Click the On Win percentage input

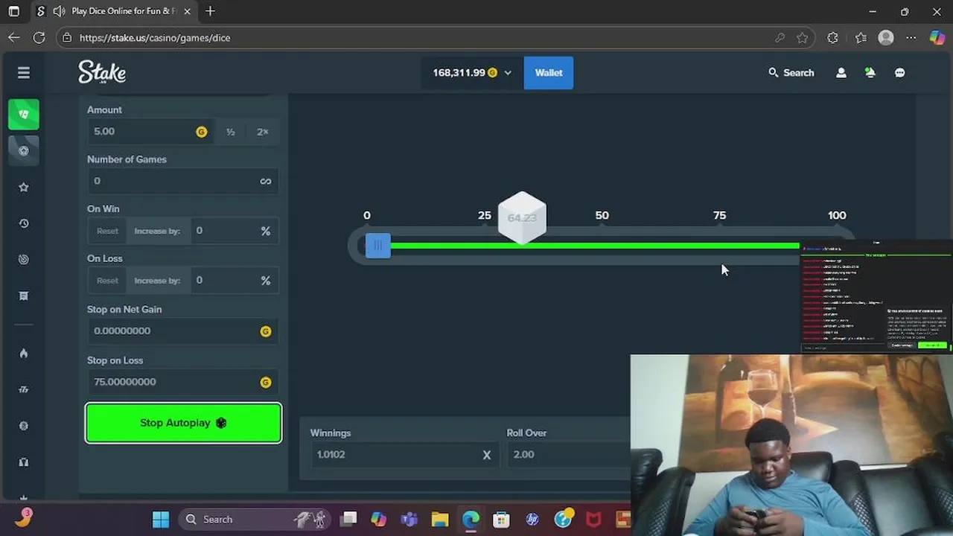[235, 231]
